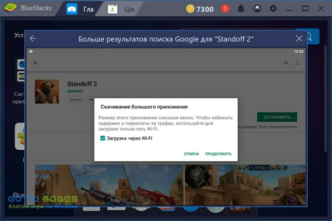Open the Axlebolt developer link
The height and width of the screenshot is (221, 332).
tap(75, 91)
